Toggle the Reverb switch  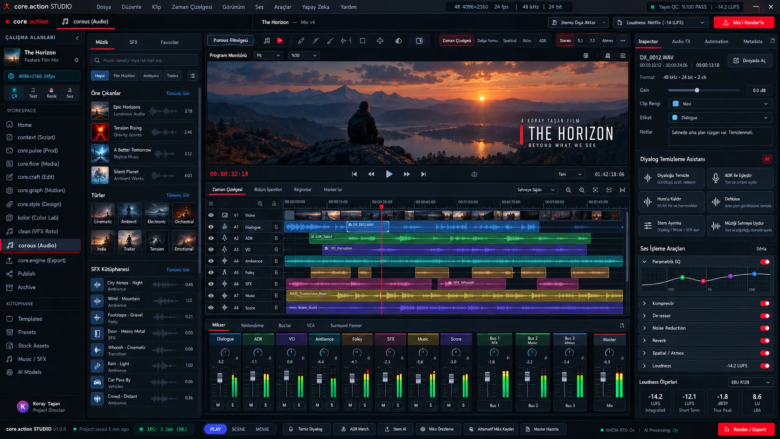[765, 341]
